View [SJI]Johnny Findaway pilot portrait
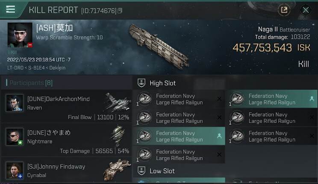The width and height of the screenshot is (318, 184). 15,170
